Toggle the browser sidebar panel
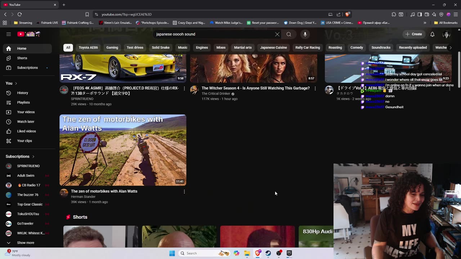 [420, 14]
